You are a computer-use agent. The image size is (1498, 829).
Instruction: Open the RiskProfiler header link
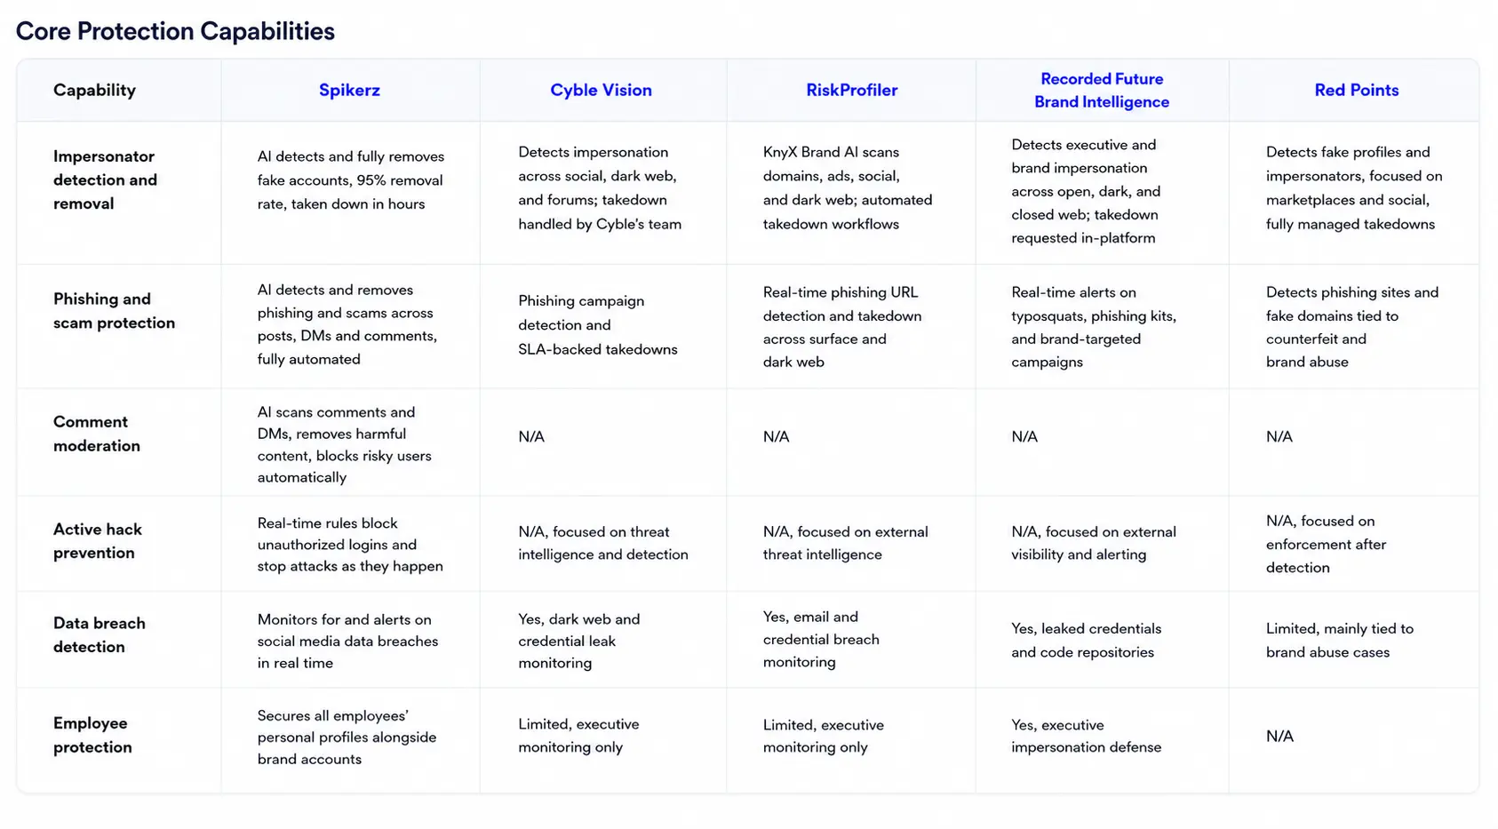[851, 90]
